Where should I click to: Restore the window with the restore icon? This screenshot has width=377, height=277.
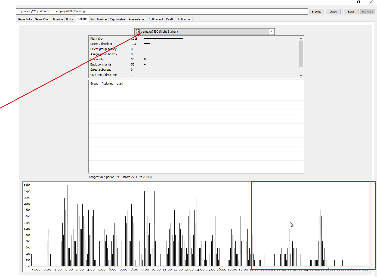(359, 2)
